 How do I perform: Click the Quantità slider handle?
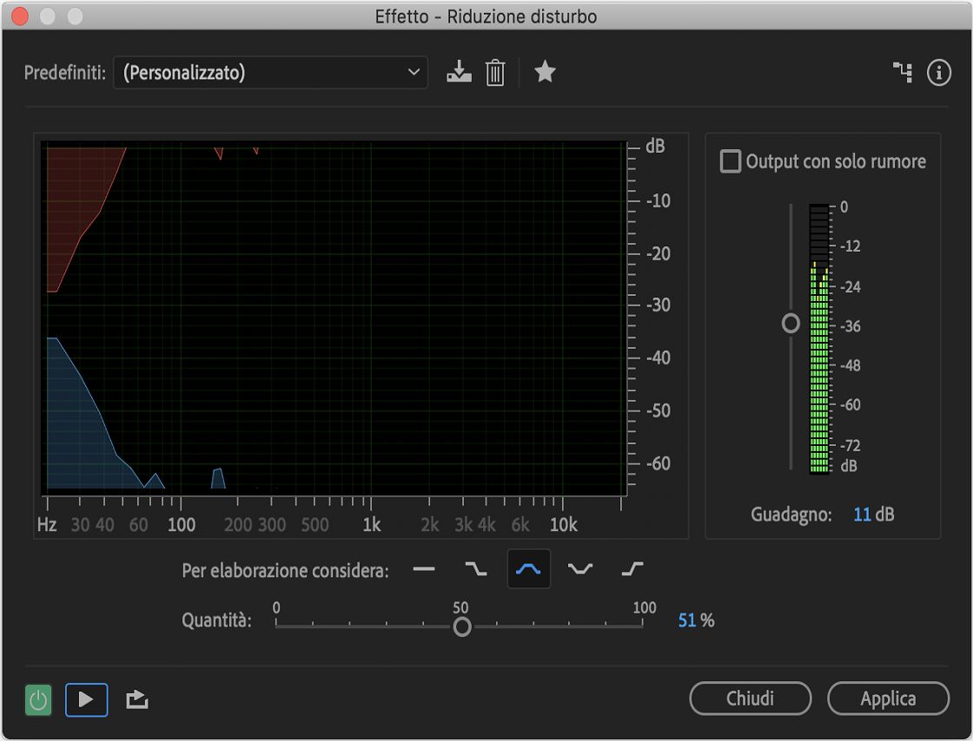461,627
